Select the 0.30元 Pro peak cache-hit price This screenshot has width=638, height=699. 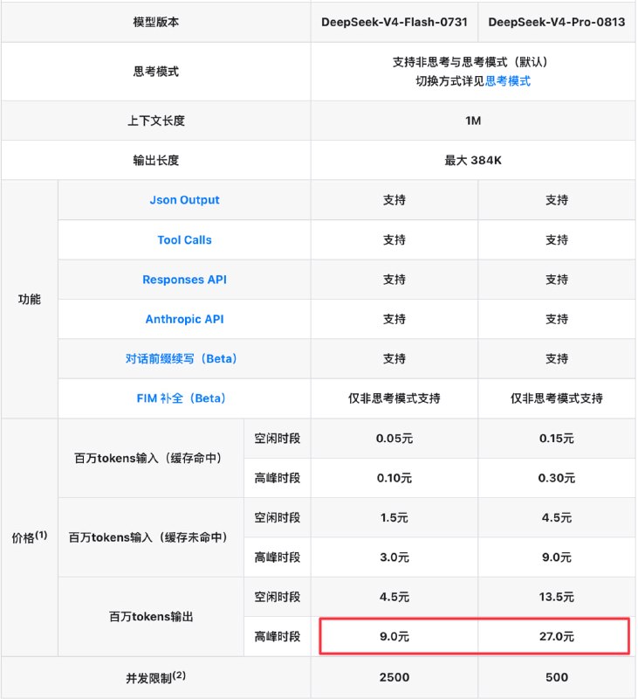click(x=557, y=478)
